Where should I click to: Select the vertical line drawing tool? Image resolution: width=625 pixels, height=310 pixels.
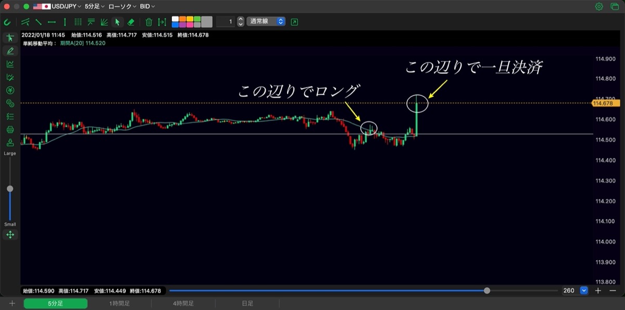[65, 22]
